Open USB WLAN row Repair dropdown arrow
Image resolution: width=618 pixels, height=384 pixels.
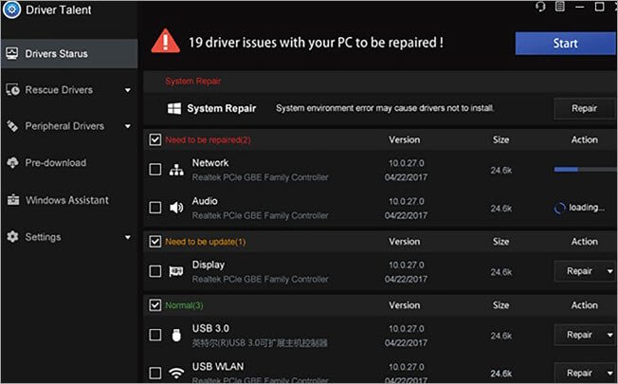click(x=610, y=373)
